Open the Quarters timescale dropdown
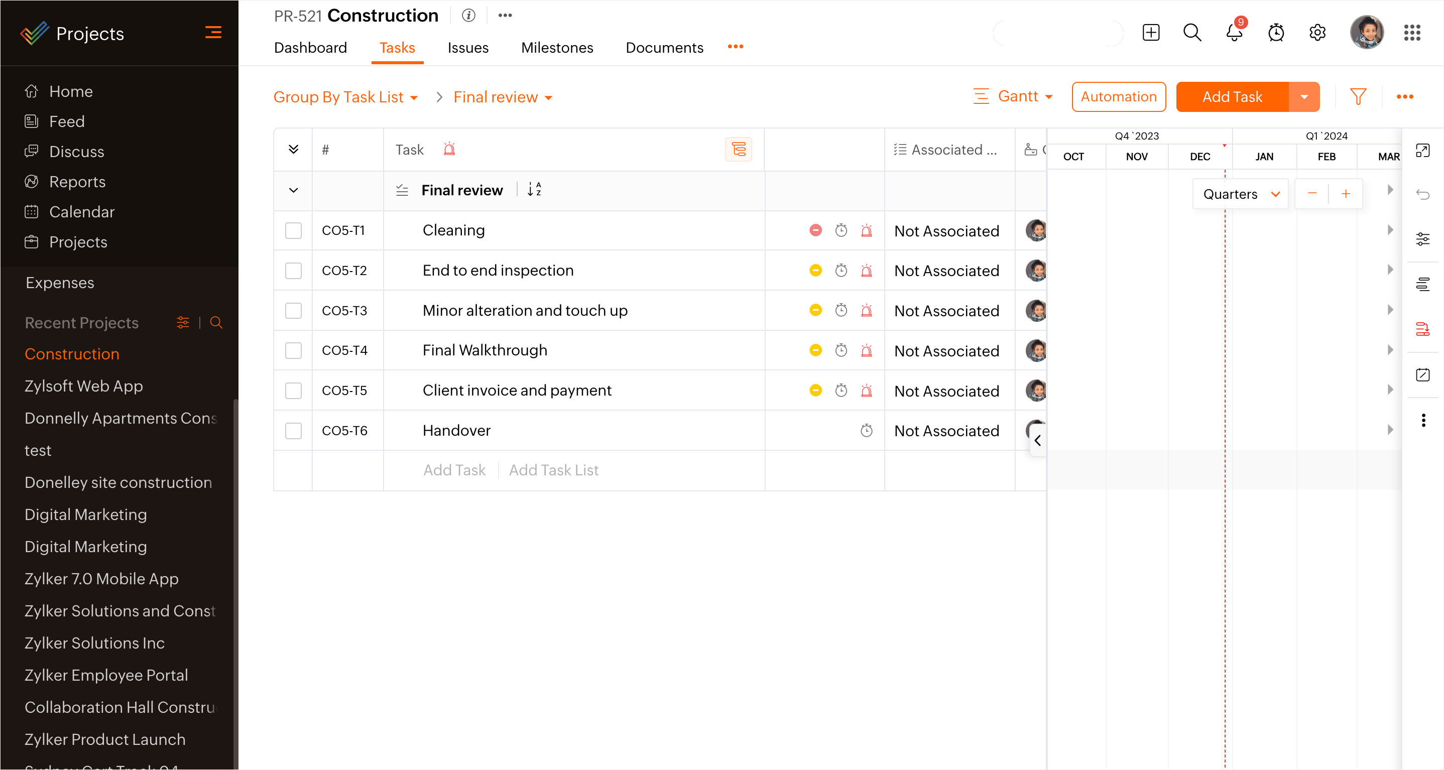 click(1241, 194)
